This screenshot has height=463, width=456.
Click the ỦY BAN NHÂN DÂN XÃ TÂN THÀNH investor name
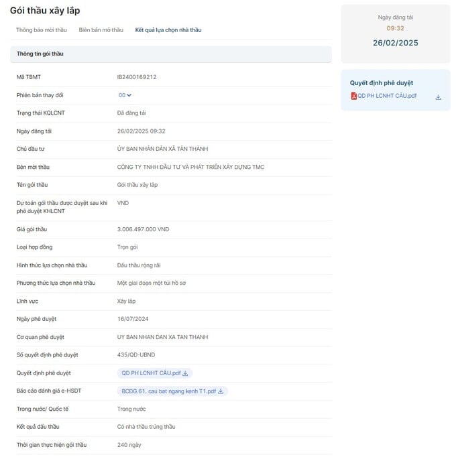(x=162, y=149)
